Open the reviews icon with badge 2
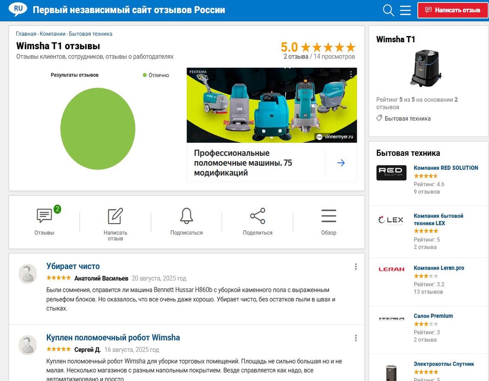Screen dimensions: 489x381 44,216
